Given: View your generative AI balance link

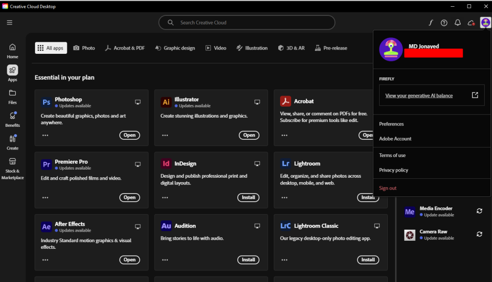Looking at the screenshot, I should pyautogui.click(x=419, y=96).
